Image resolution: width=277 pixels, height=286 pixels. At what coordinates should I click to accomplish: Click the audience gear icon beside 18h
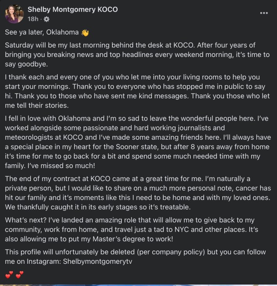click(47, 19)
